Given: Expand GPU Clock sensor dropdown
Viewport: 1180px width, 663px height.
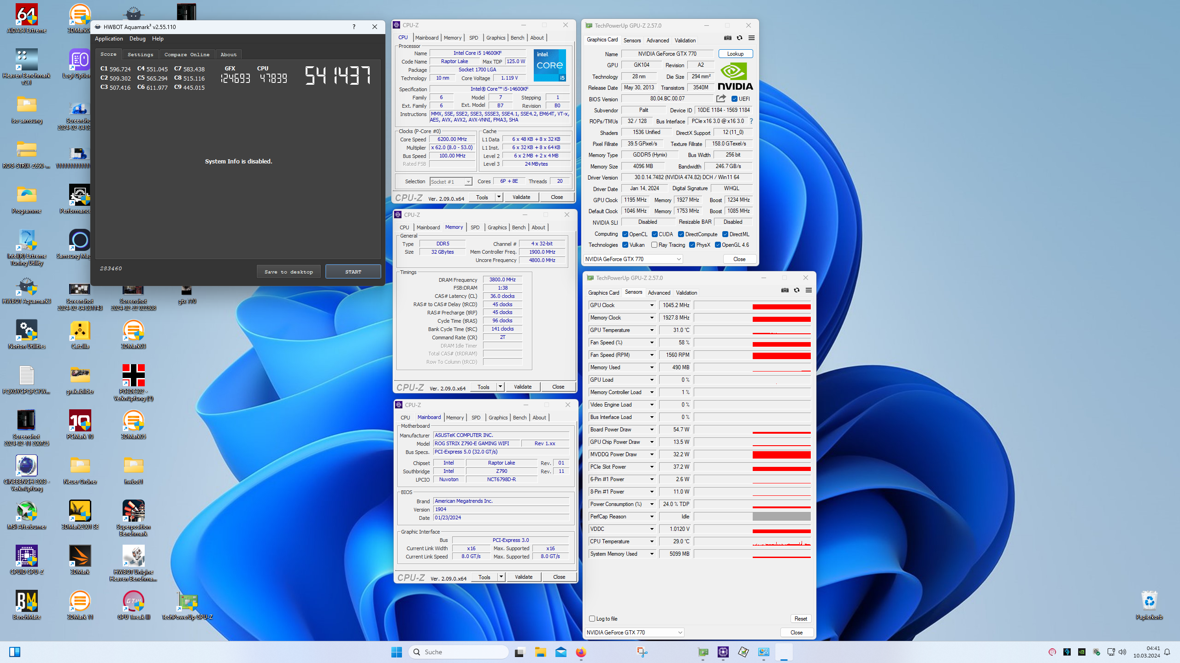Looking at the screenshot, I should [x=652, y=305].
